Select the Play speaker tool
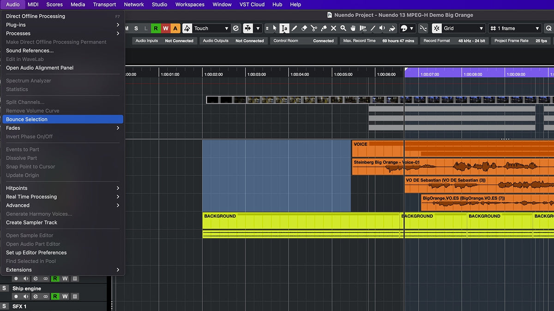Image resolution: width=554 pixels, height=311 pixels. (x=382, y=28)
